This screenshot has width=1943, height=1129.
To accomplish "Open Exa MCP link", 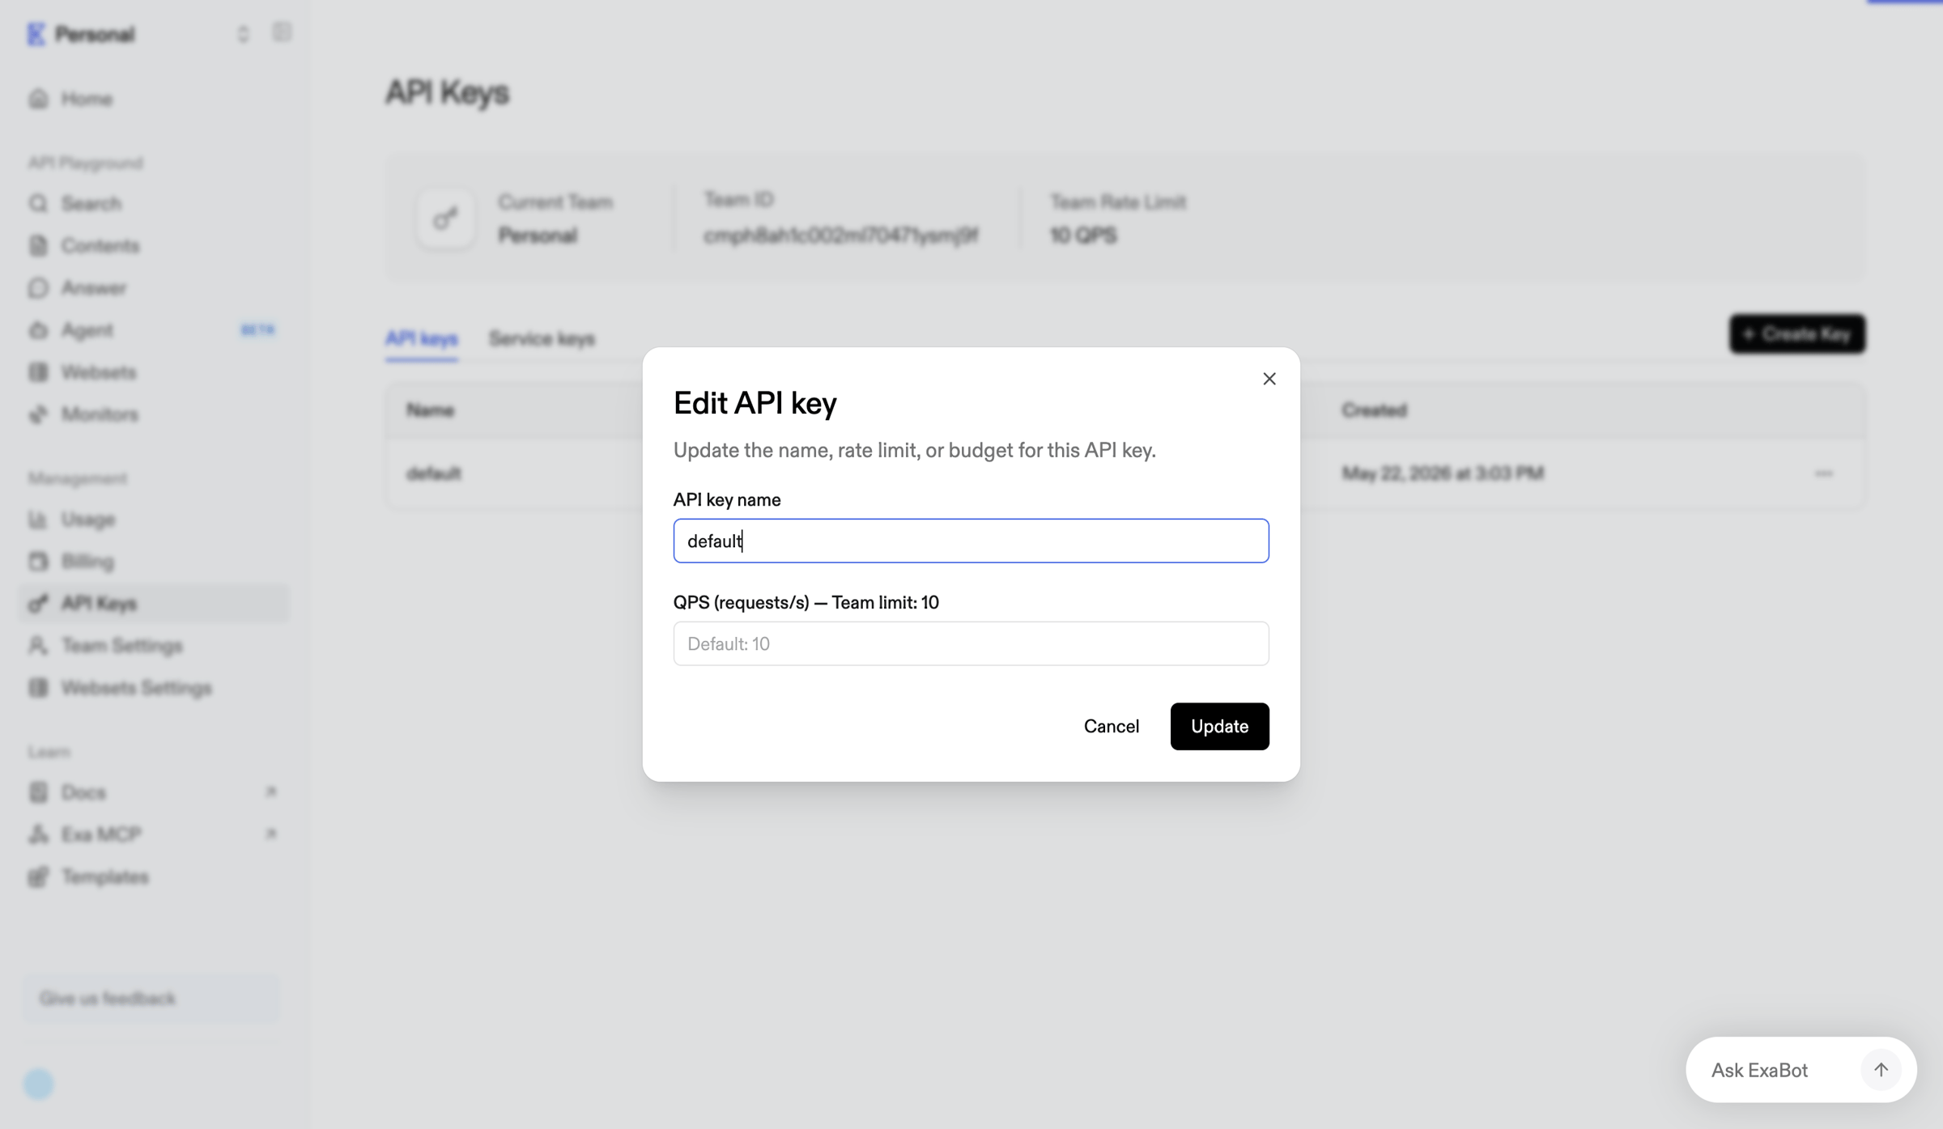I will click(154, 834).
